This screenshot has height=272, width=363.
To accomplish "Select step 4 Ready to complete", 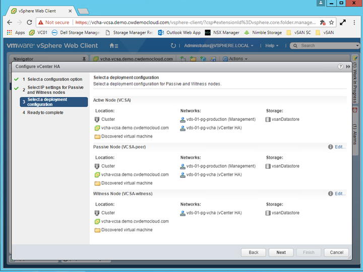I will (43, 112).
